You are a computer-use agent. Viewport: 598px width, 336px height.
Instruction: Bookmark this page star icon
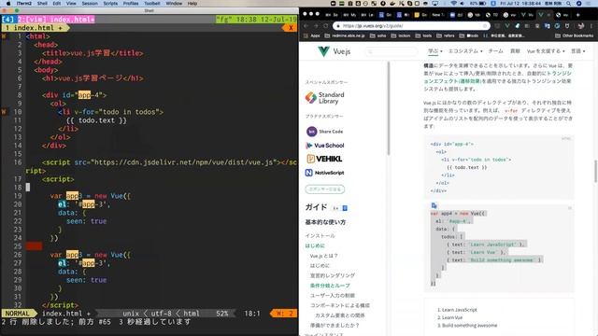pos(485,26)
